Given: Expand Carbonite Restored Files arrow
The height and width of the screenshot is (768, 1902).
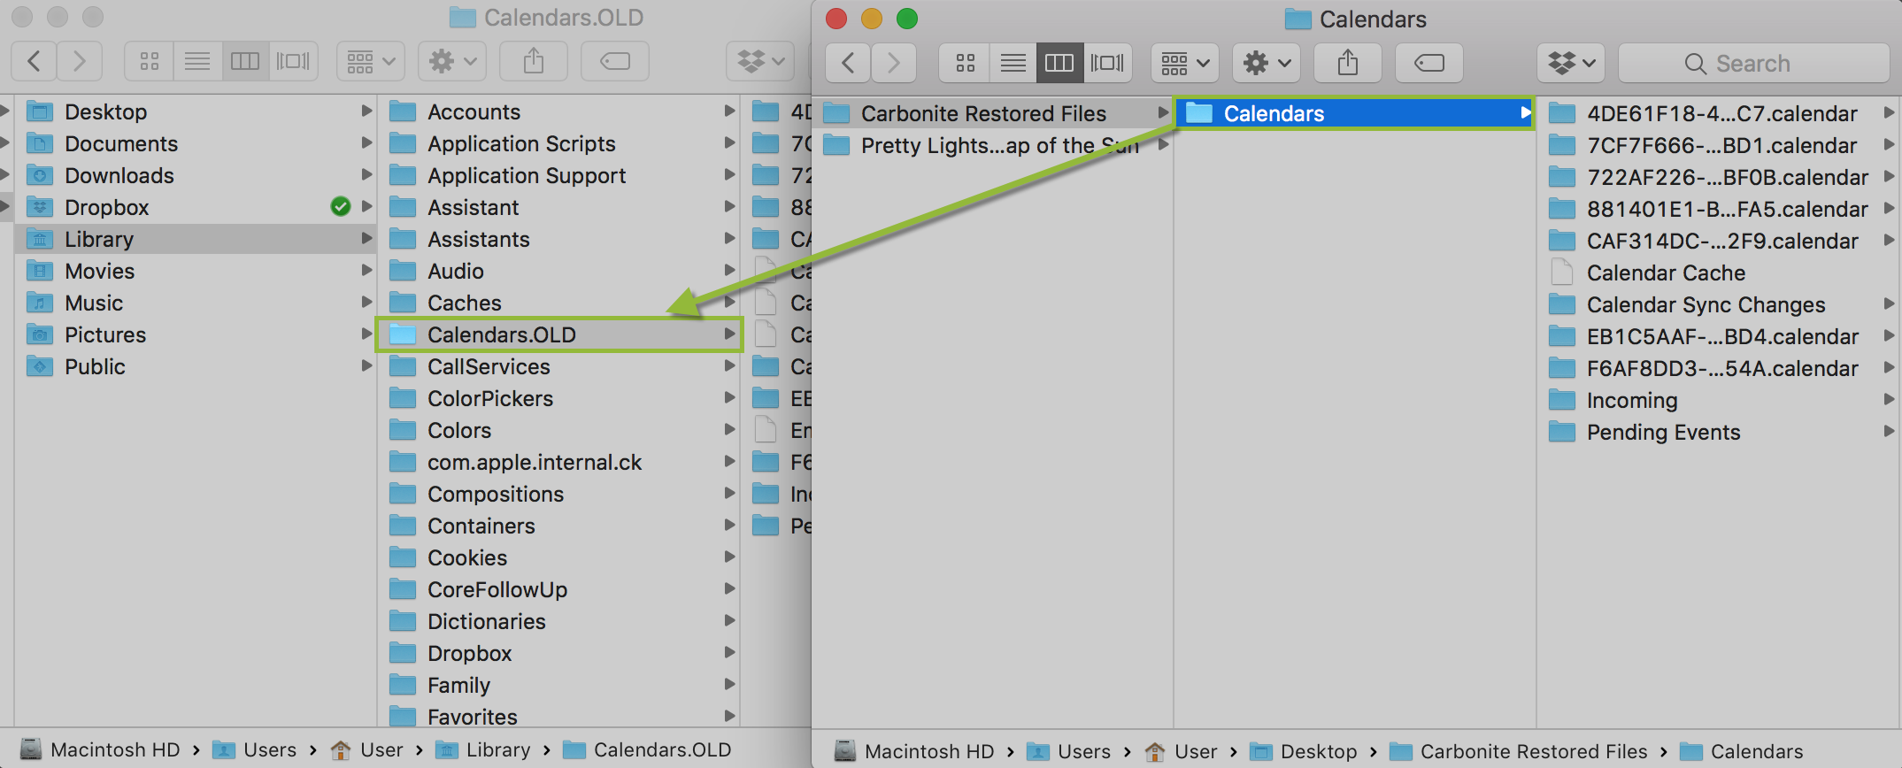Looking at the screenshot, I should tap(1163, 113).
